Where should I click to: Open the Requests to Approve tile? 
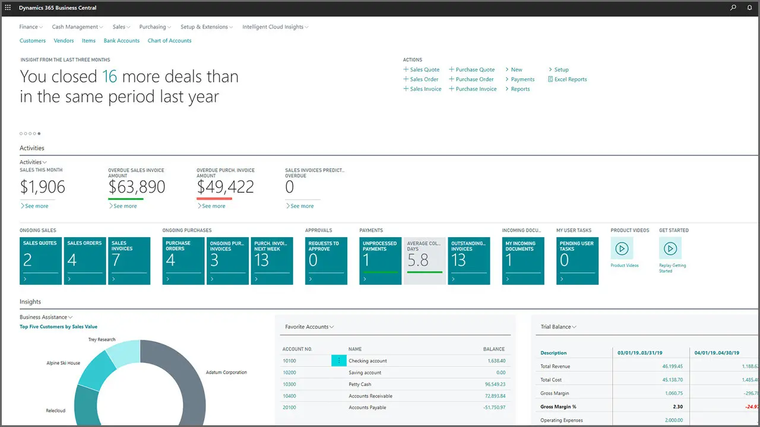[326, 261]
